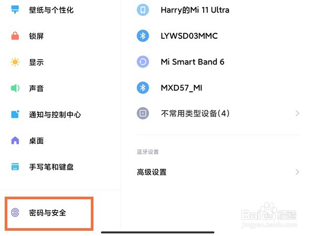Open the 手写笔和键盘 menu entry
The width and height of the screenshot is (315, 236).
pyautogui.click(x=51, y=167)
